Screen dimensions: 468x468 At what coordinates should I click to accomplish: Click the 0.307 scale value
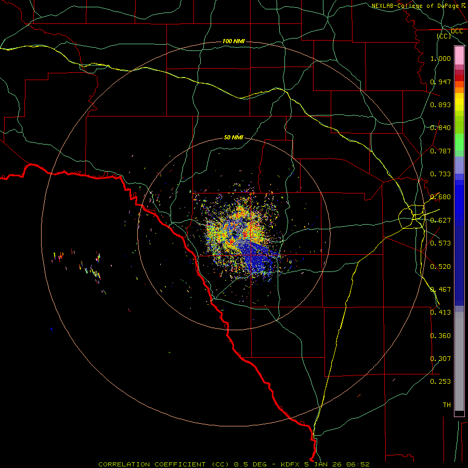click(440, 359)
